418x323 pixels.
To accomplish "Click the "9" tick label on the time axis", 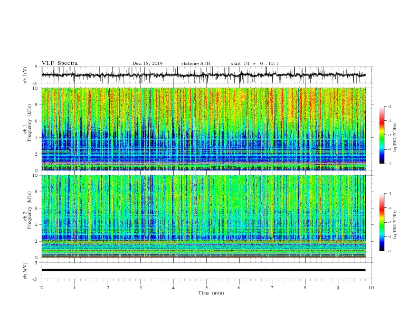I will pyautogui.click(x=338, y=288).
